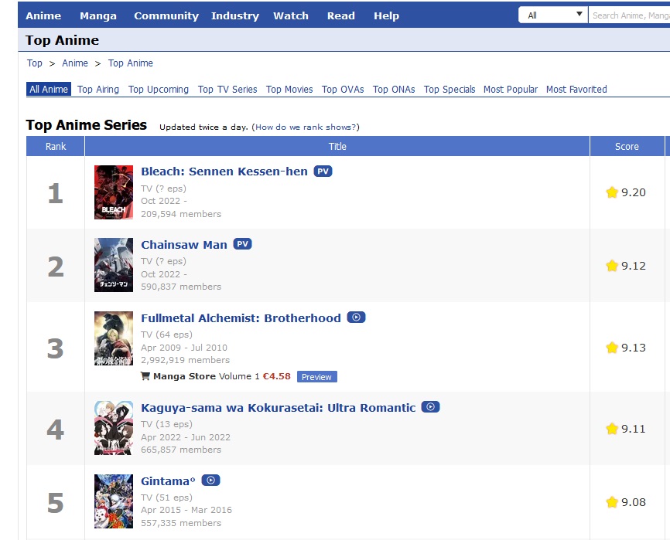This screenshot has height=540, width=670.
Task: Click the Kaguya-sama cover thumbnail
Action: coord(114,428)
